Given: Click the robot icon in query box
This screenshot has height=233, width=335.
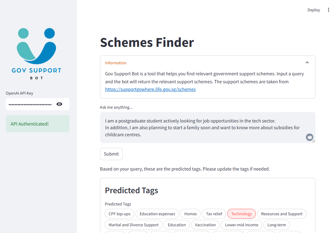Looking at the screenshot, I should (309, 137).
